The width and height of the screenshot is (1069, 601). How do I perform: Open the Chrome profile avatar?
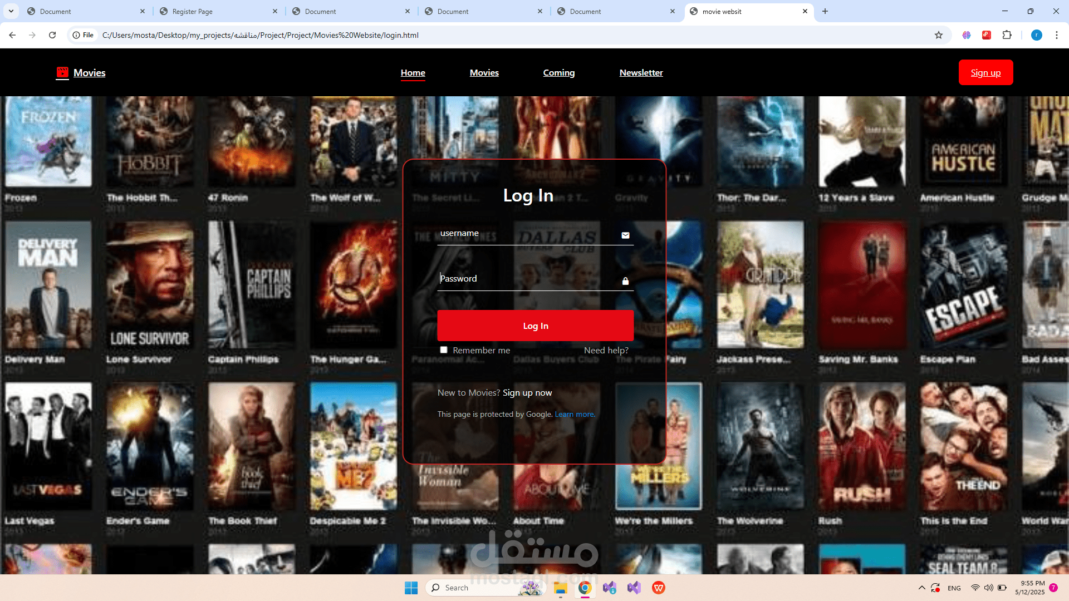point(1036,35)
